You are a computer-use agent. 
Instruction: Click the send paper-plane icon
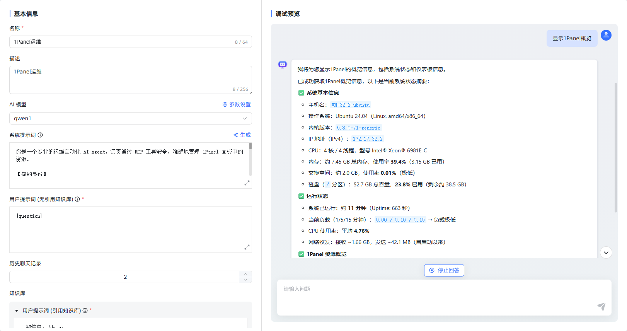[x=601, y=306]
